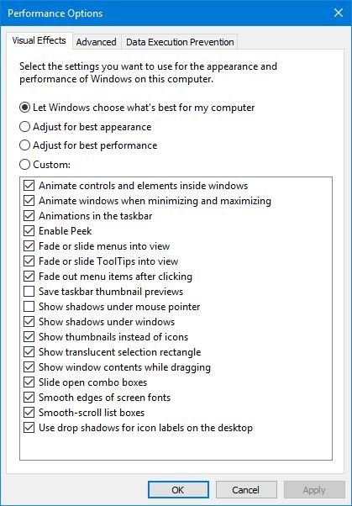
Task: Click the Cancel button
Action: [x=246, y=490]
